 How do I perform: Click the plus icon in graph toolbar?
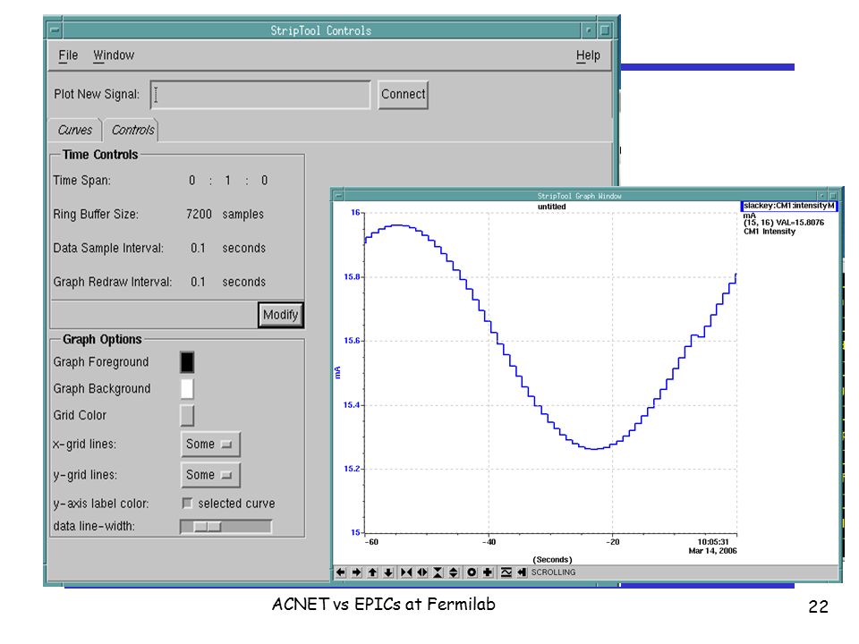pyautogui.click(x=487, y=572)
